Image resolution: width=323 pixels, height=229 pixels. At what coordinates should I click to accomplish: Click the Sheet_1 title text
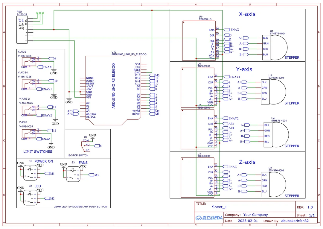click(219, 207)
